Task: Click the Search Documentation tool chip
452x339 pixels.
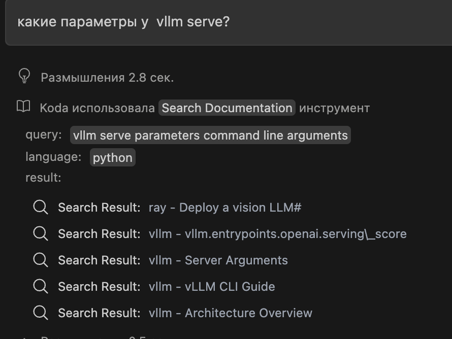Action: coord(227,107)
